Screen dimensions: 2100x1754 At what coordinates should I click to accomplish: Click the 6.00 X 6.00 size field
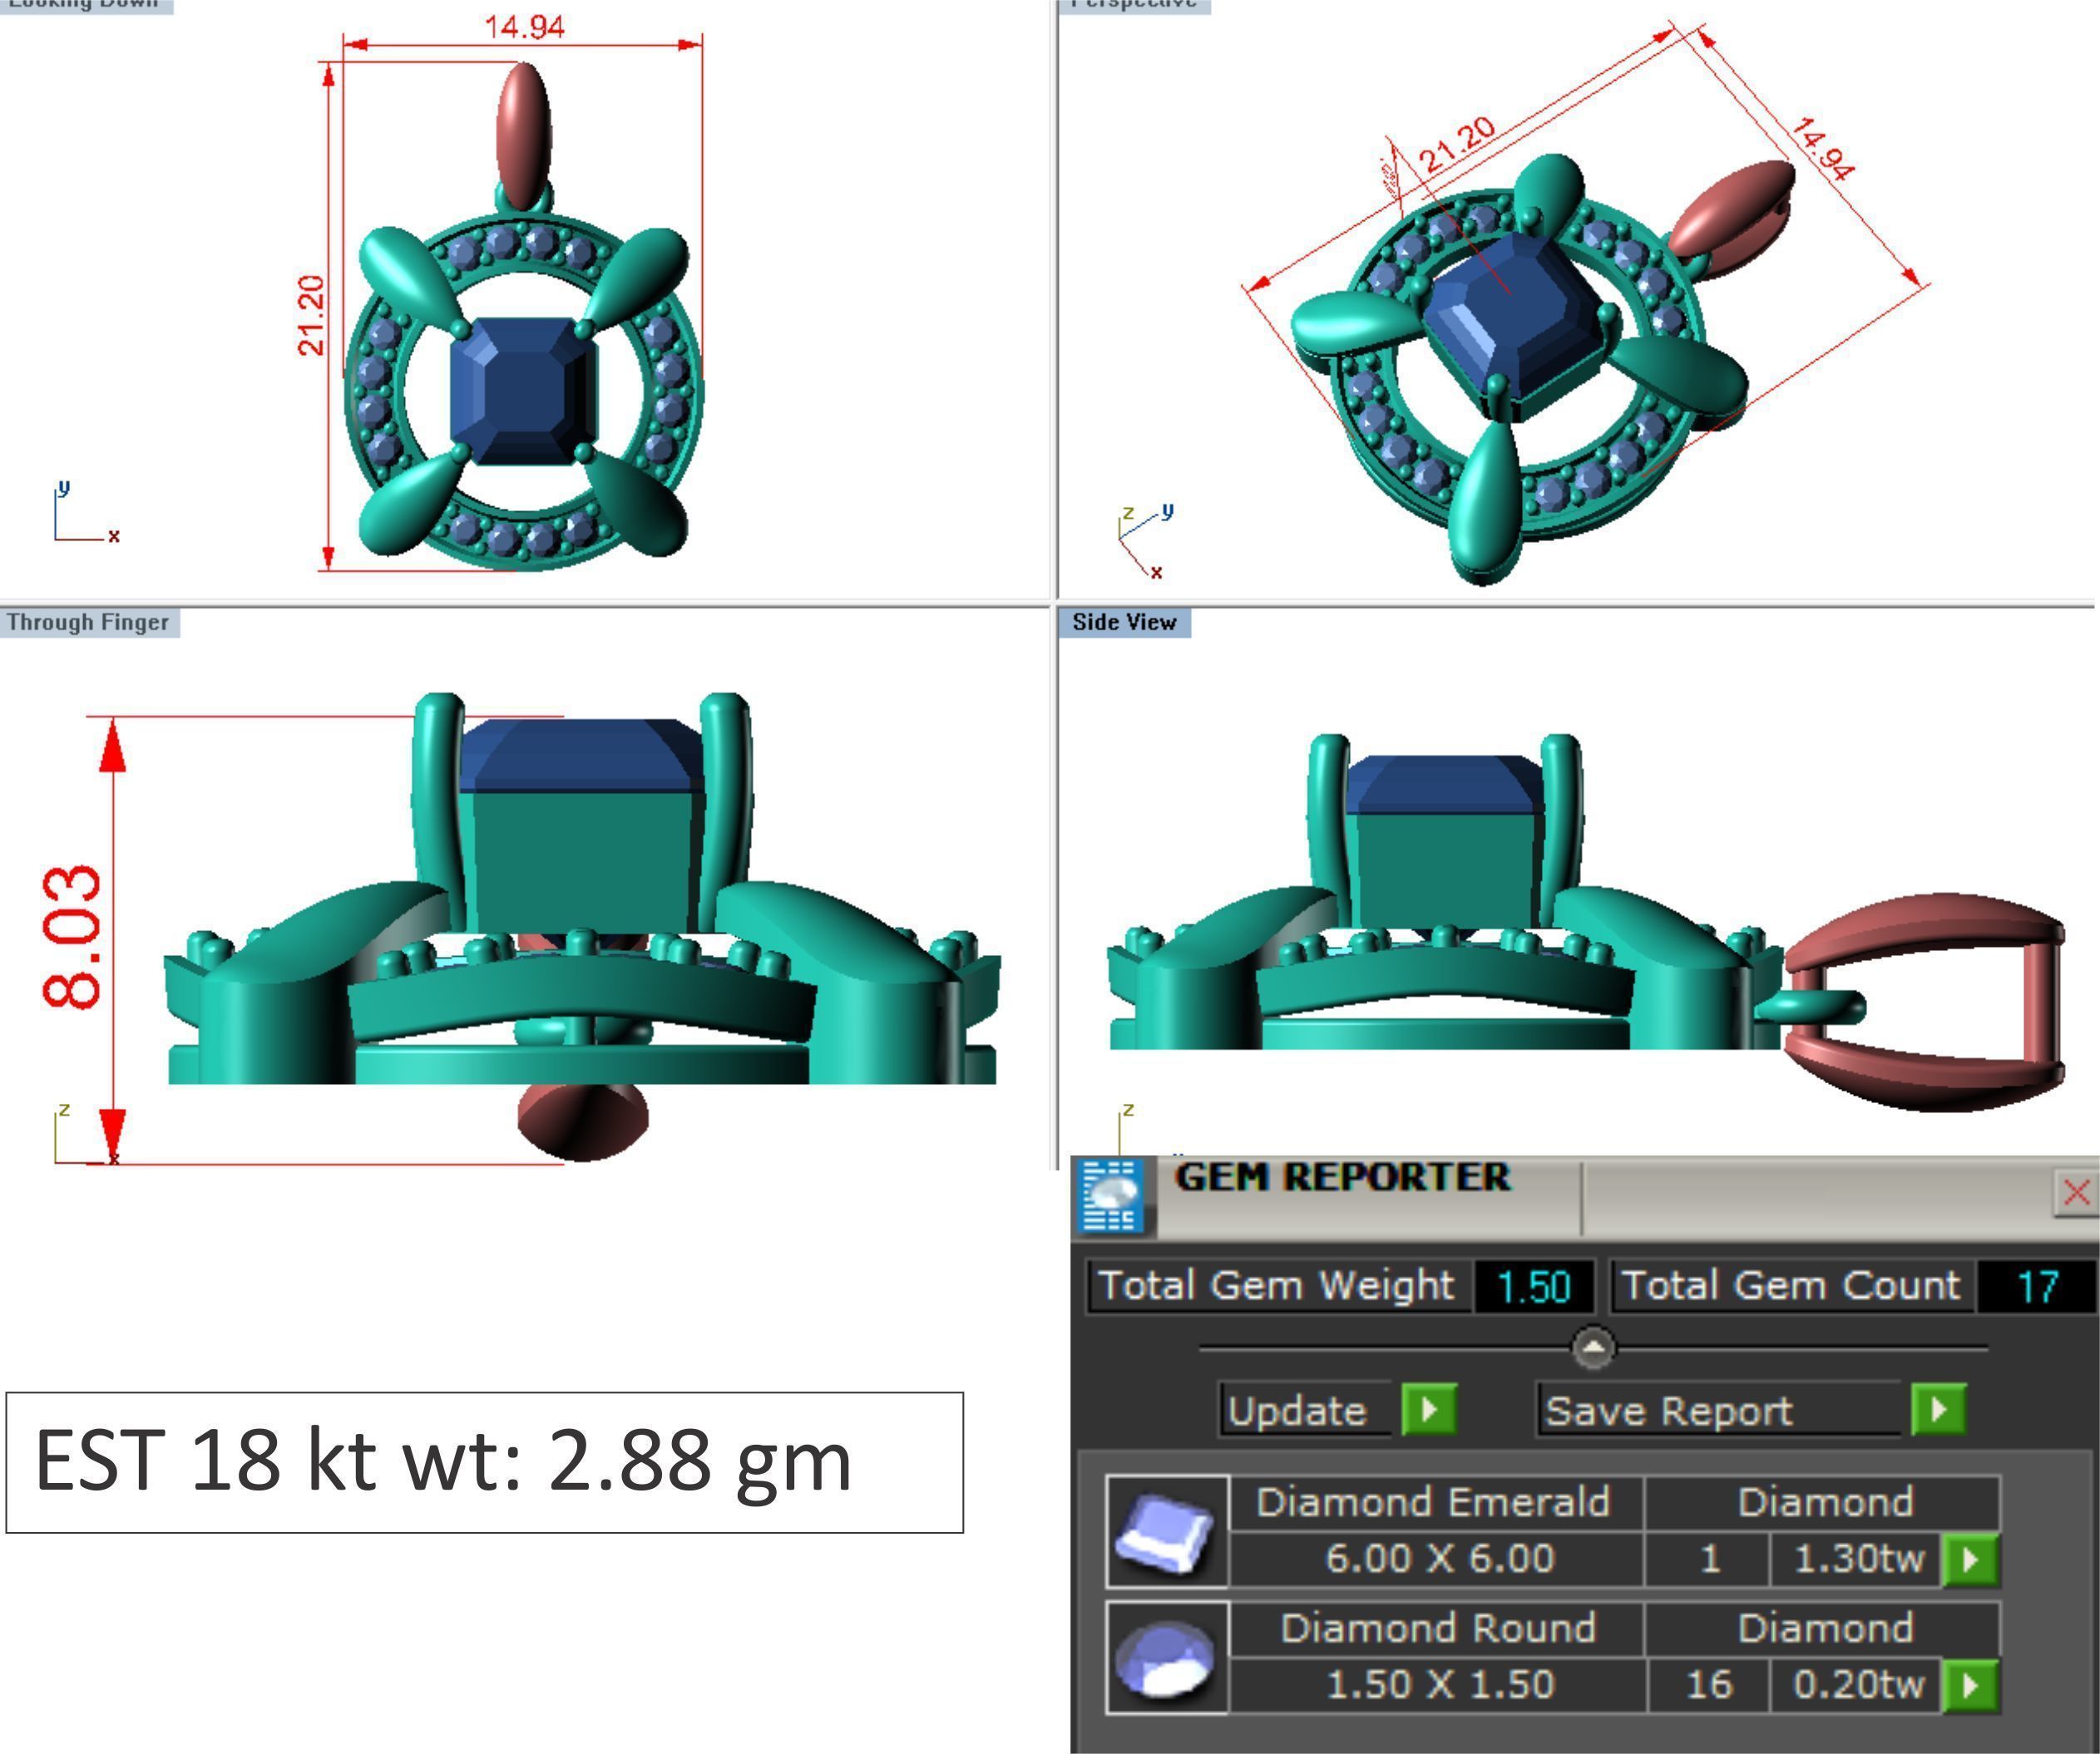1439,1559
